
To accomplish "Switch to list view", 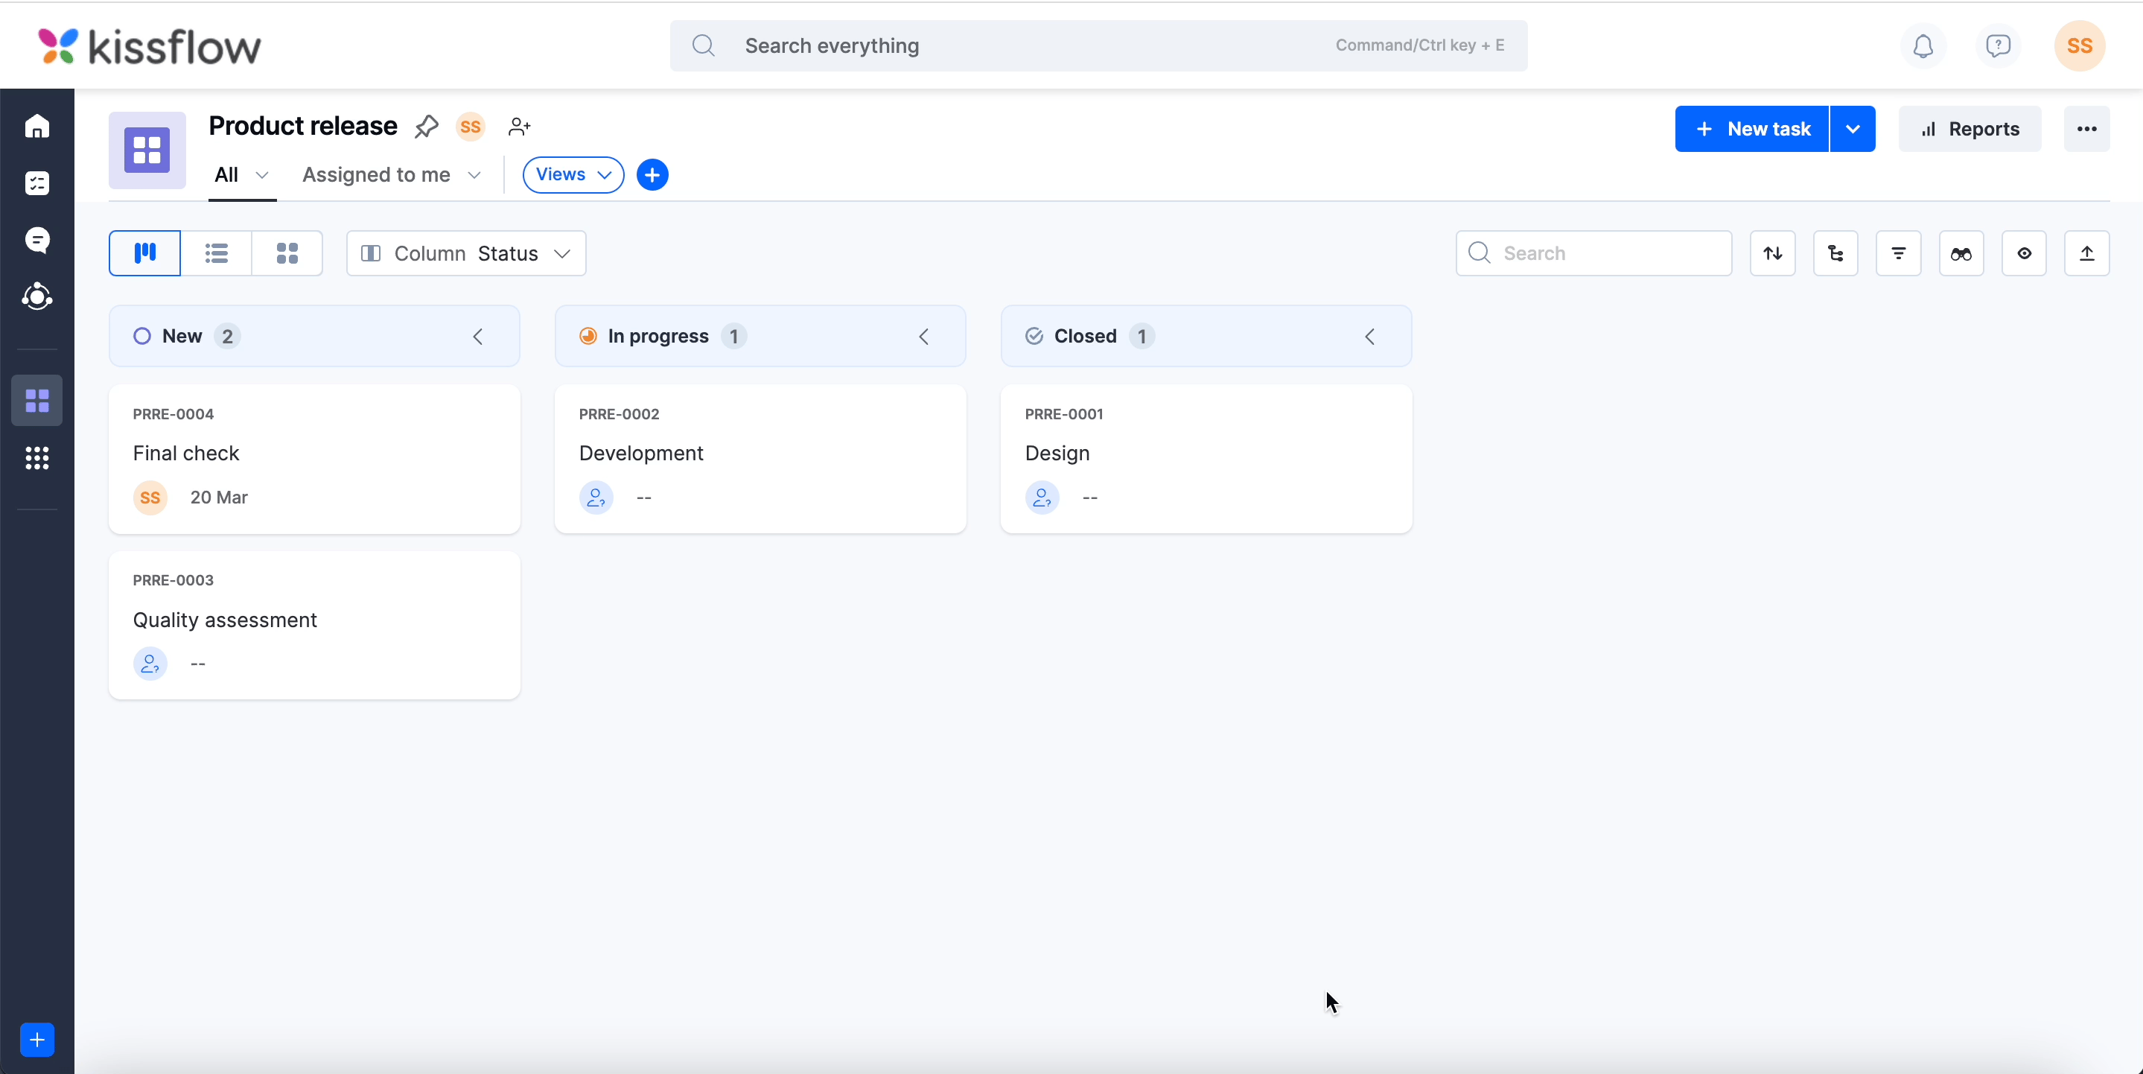I will (x=216, y=253).
